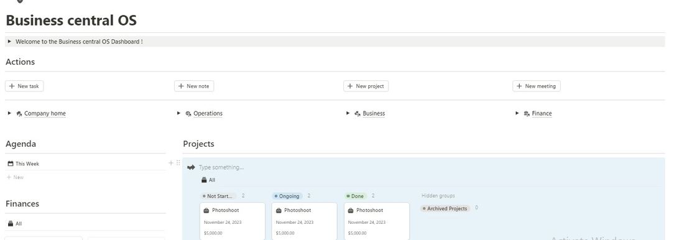Open the Operations page link

click(x=208, y=113)
